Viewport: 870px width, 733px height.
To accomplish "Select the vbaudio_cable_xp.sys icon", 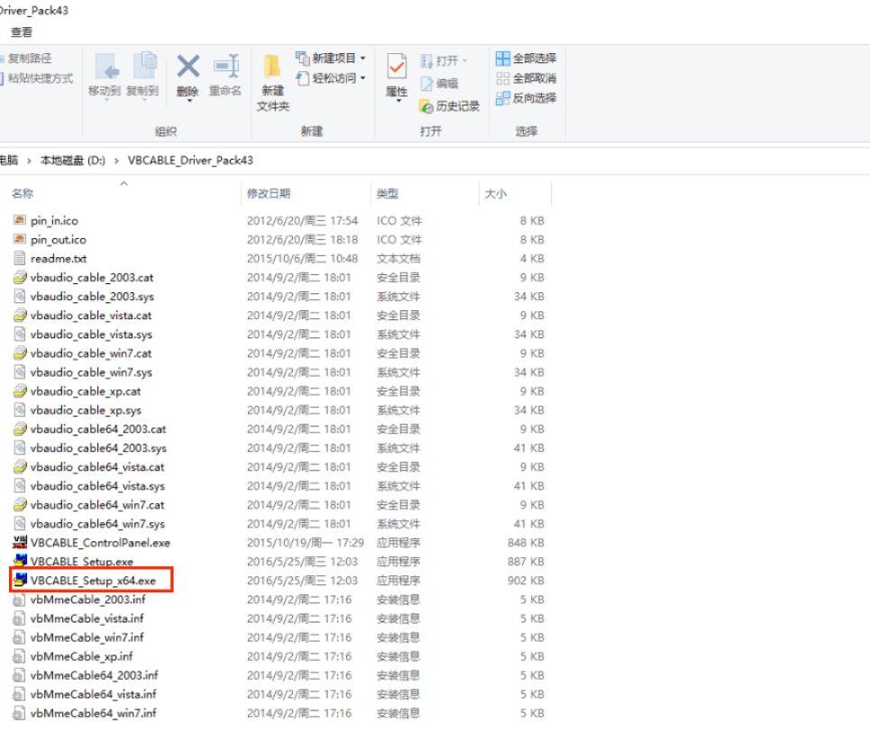I will click(20, 409).
